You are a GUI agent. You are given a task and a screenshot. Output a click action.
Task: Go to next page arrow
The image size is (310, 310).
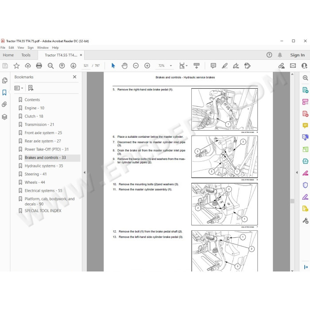click(x=74, y=66)
